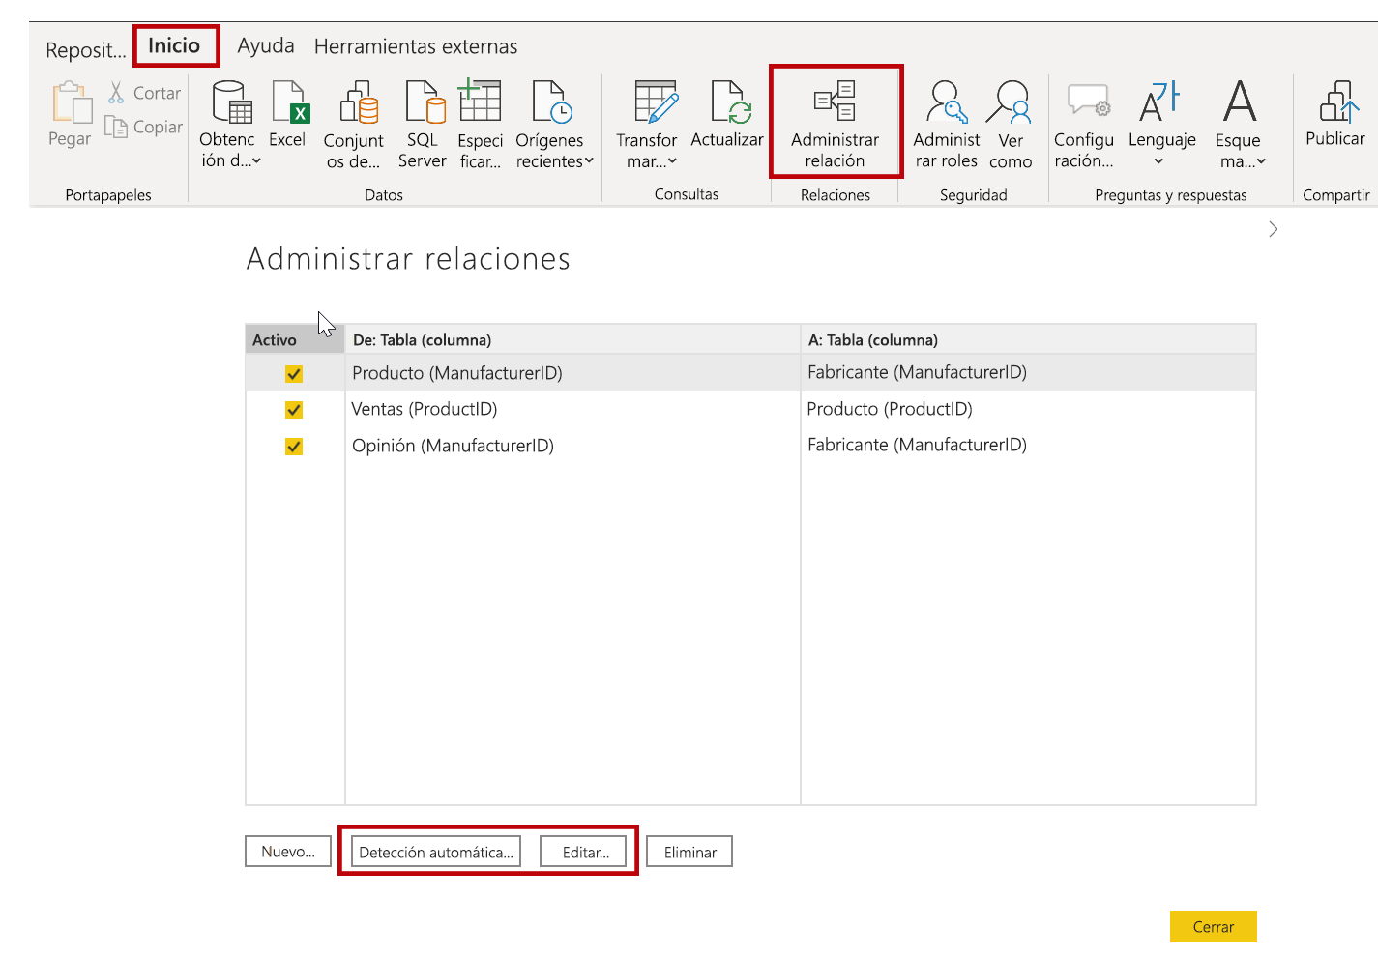Click the Lenguaje icon
1378x957 pixels.
[1159, 101]
